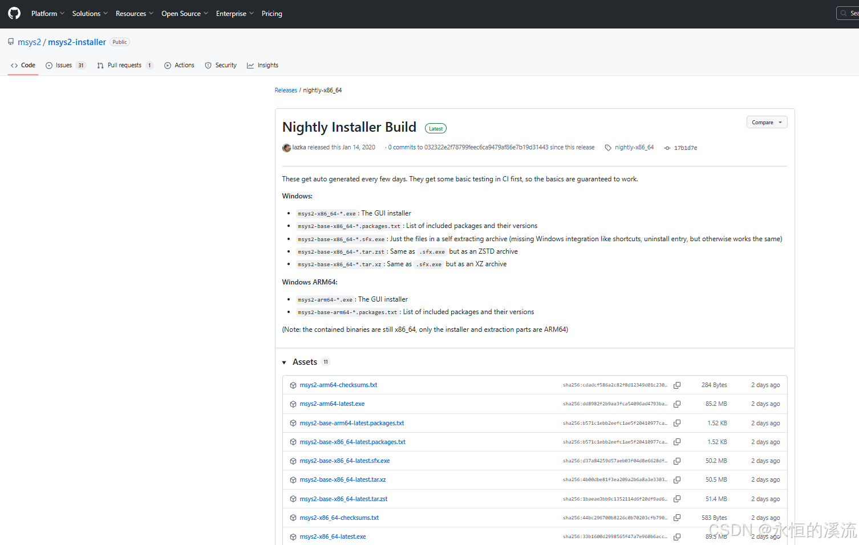The height and width of the screenshot is (545, 859).
Task: Click the package icon beside msys2-arm64-checksums.txt
Action: (x=293, y=385)
